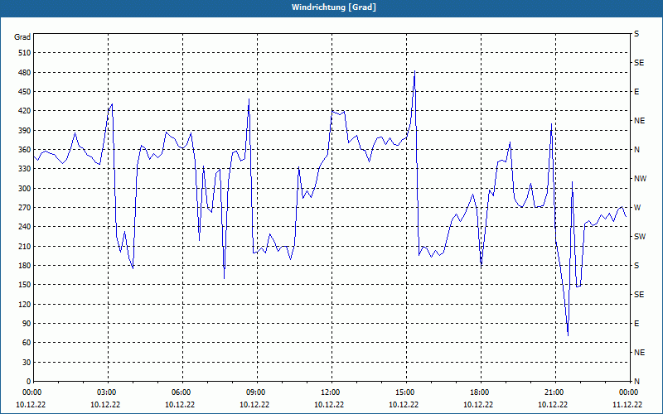This screenshot has width=663, height=414.
Task: Click the 10.12.22 date under 12:00
Action: pyautogui.click(x=329, y=405)
